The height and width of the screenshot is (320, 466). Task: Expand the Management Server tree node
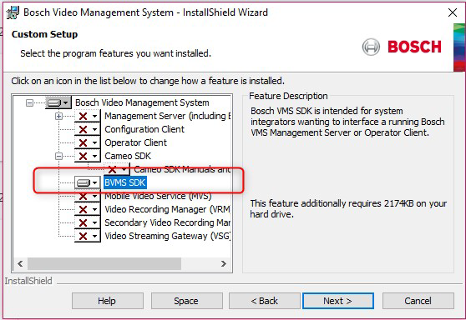58,116
